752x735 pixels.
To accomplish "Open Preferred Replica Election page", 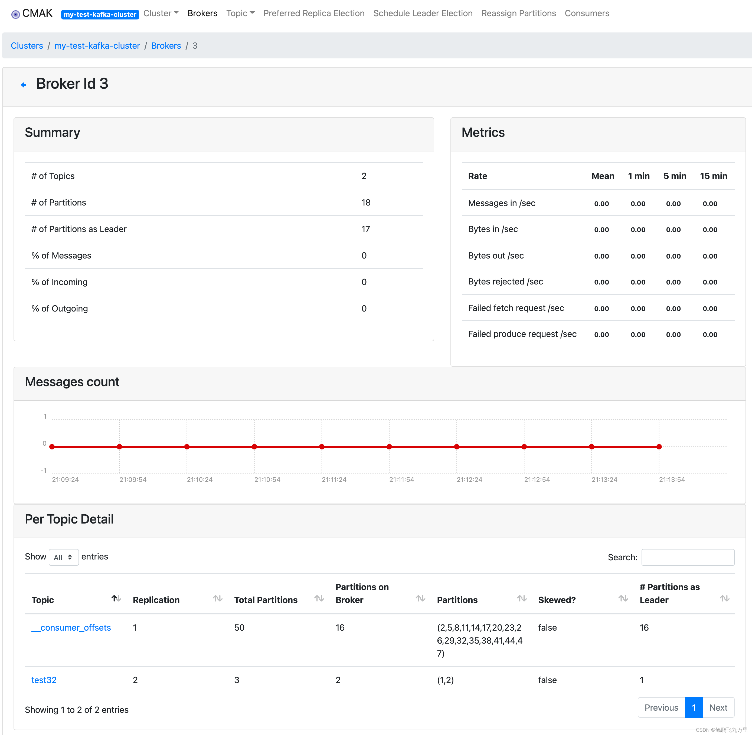I will [314, 13].
